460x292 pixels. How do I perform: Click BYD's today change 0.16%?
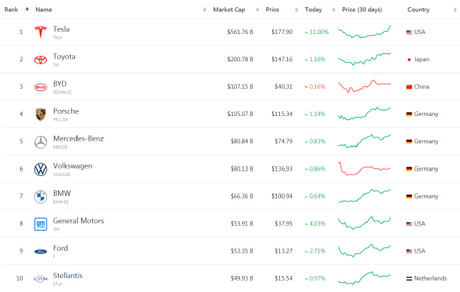315,87
